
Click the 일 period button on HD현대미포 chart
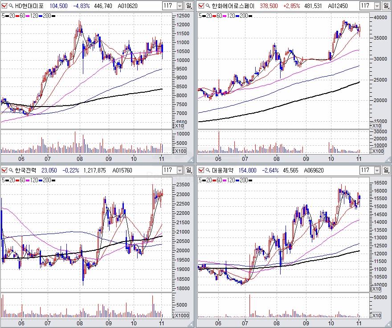point(189,6)
